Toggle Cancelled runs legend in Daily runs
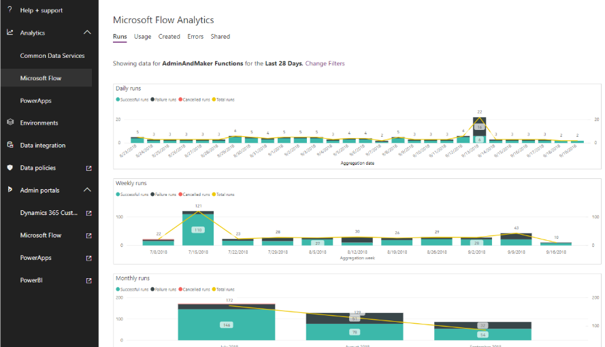This screenshot has height=347, width=605. (x=194, y=99)
